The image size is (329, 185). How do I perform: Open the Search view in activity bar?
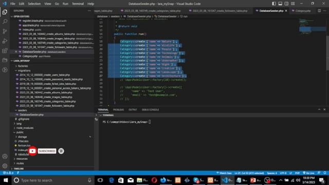click(5, 22)
